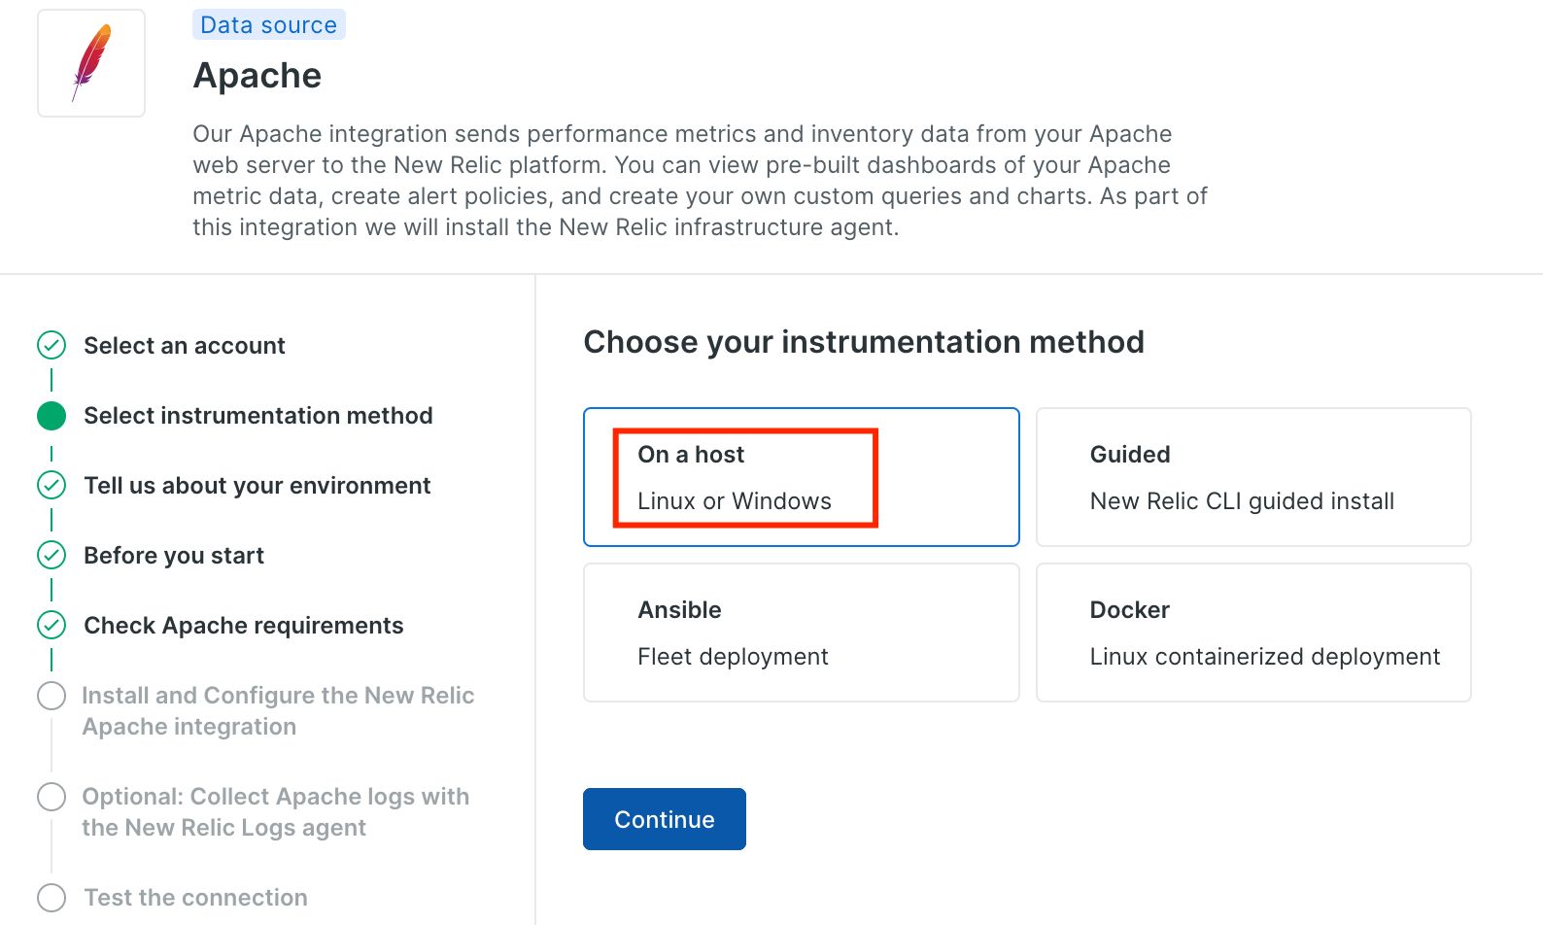Open the Select instrumentation method step

[x=258, y=416]
